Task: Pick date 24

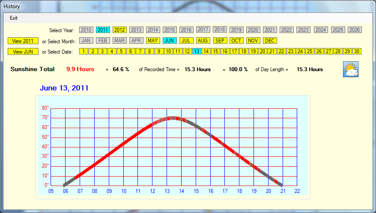Action: [300, 51]
